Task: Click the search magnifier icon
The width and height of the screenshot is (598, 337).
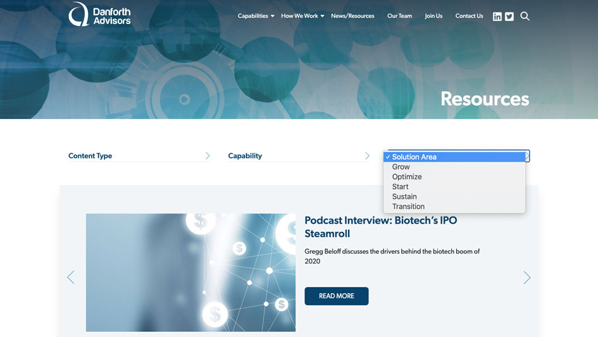Action: click(x=525, y=16)
